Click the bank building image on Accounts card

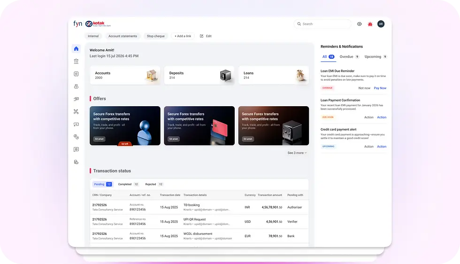(152, 75)
